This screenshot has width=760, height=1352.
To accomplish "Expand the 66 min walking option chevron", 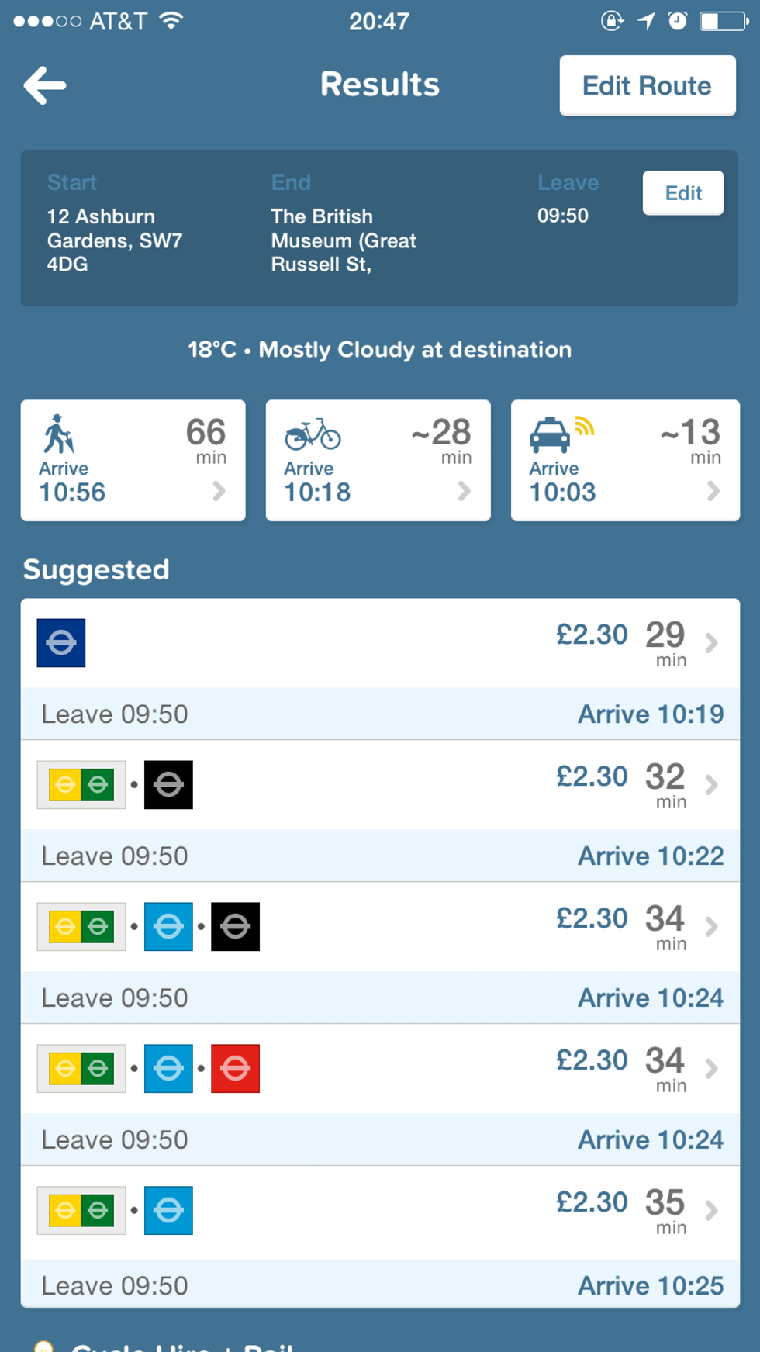I will [x=219, y=491].
